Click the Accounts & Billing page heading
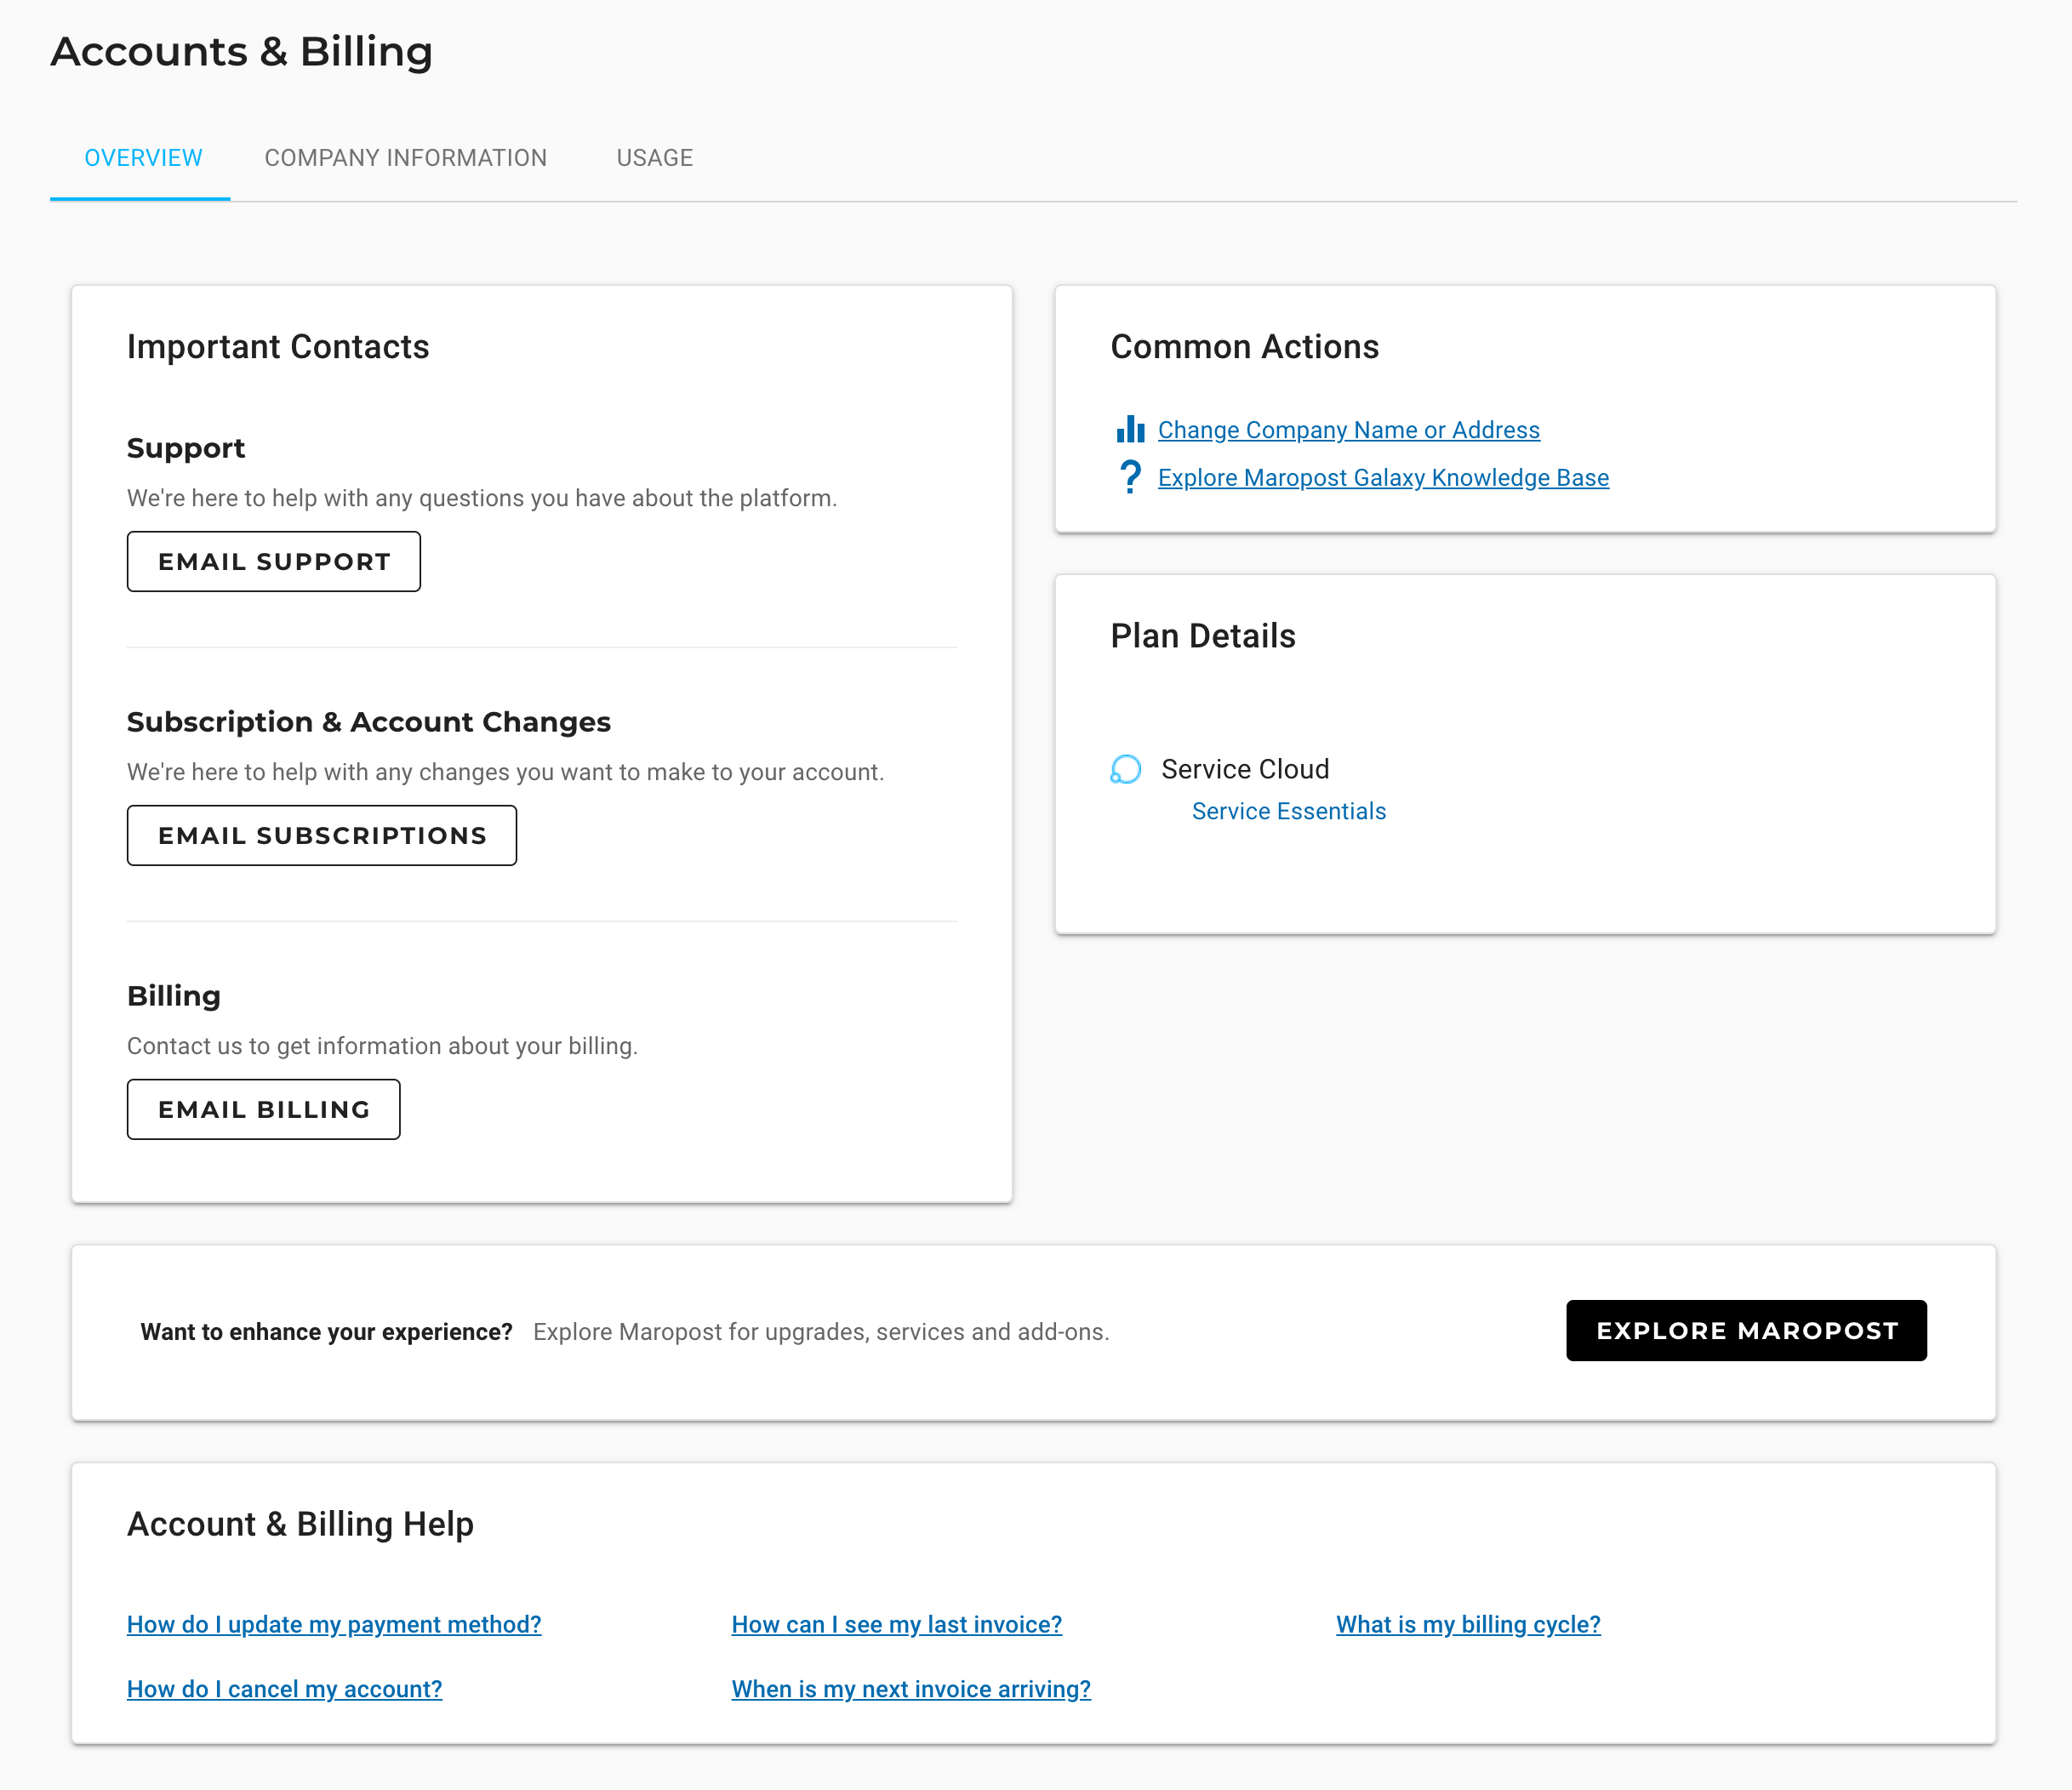The image size is (2072, 1790). (241, 52)
